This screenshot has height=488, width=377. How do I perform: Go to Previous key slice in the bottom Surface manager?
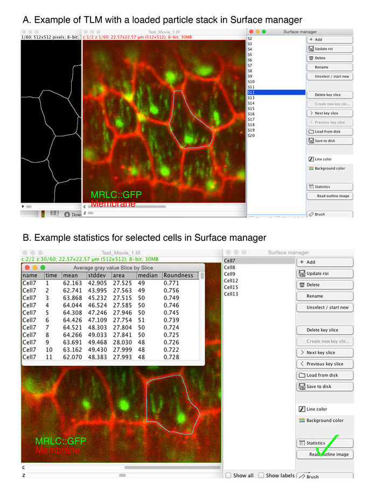click(x=325, y=364)
